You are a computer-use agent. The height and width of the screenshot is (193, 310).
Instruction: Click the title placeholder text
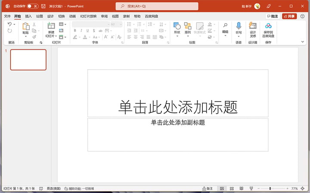[x=178, y=107]
